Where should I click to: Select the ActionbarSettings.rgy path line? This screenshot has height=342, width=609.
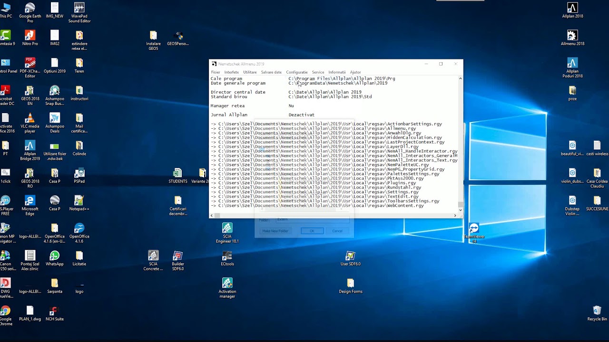pos(326,124)
